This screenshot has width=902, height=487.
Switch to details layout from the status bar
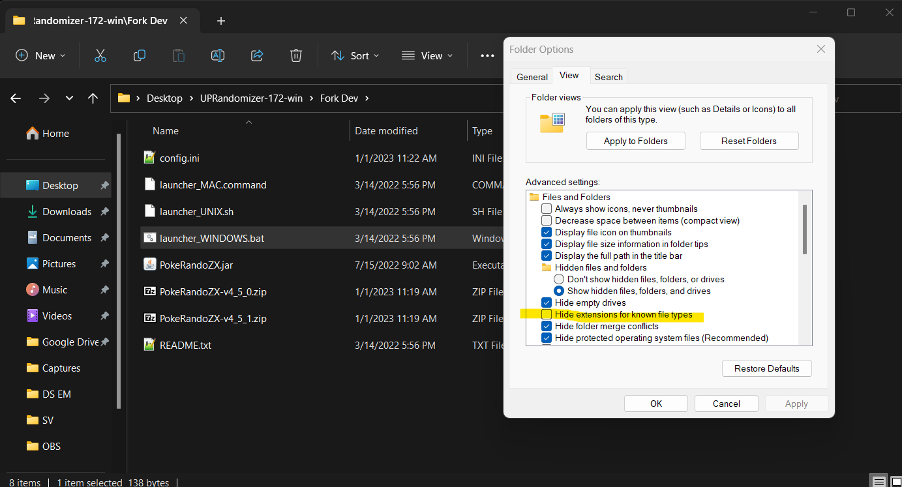[x=878, y=481]
